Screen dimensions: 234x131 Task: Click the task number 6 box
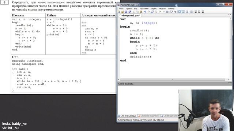pos(4,2)
